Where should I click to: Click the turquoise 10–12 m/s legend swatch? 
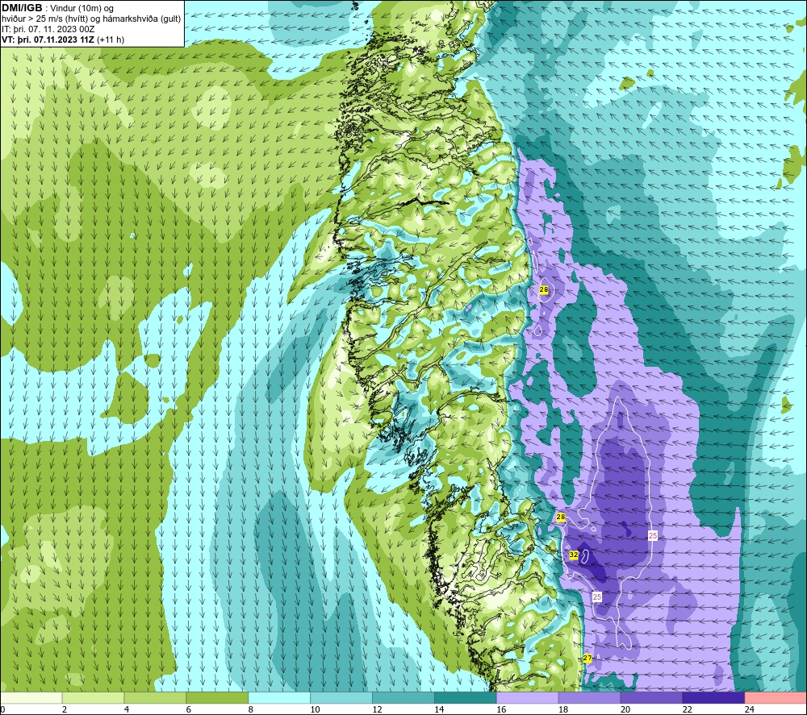(x=341, y=697)
